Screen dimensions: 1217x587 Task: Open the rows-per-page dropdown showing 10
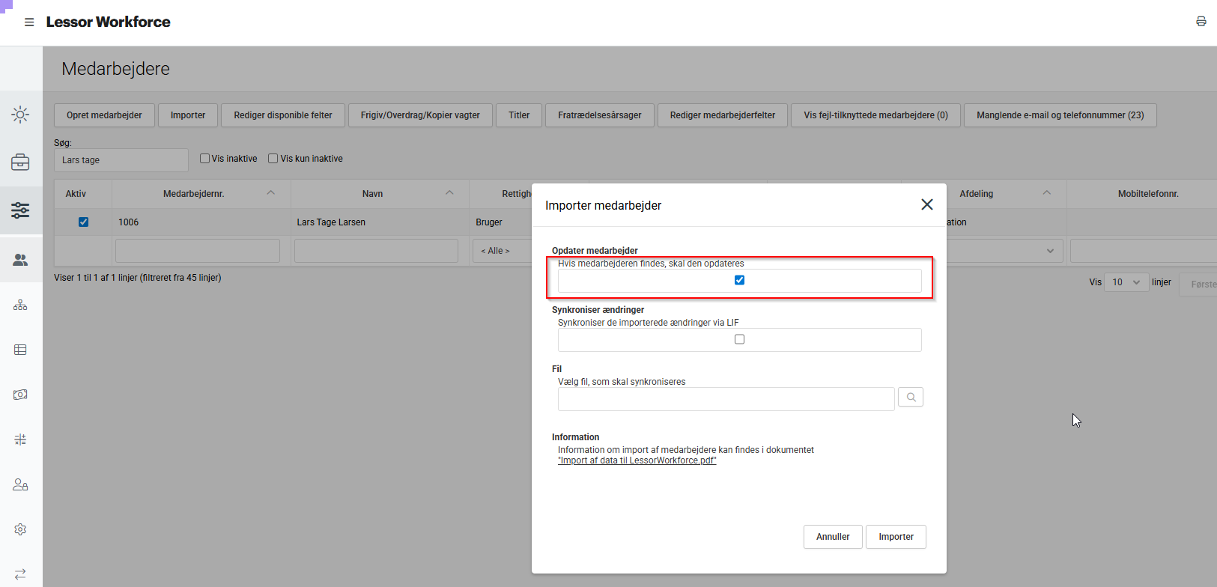(x=1126, y=282)
